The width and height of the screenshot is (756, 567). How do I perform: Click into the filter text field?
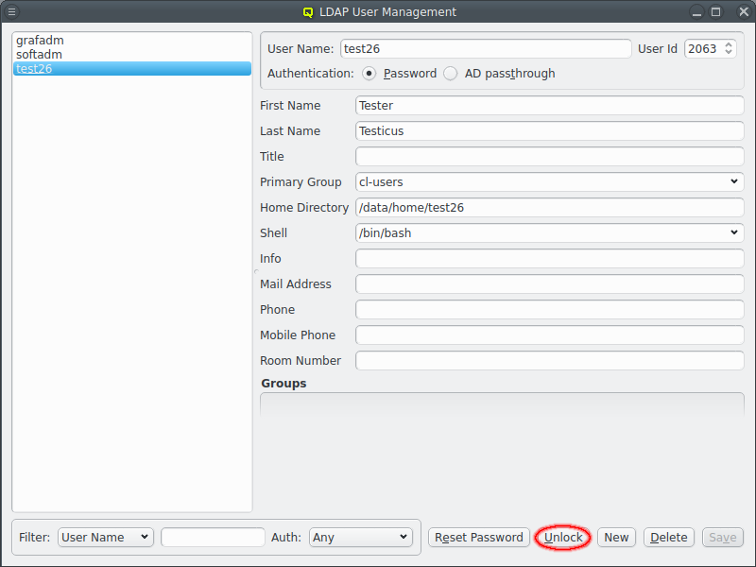pyautogui.click(x=213, y=537)
